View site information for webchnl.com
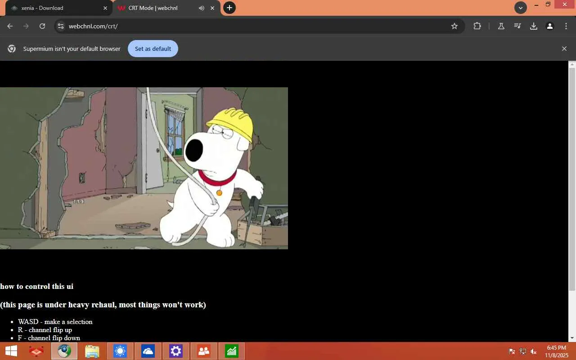The height and width of the screenshot is (360, 576). pyautogui.click(x=61, y=26)
